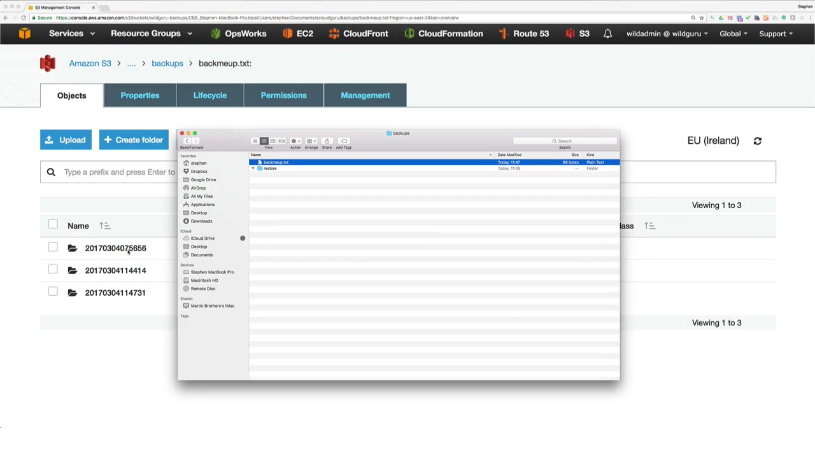
Task: Open the 20170304075656 folder
Action: click(x=115, y=248)
